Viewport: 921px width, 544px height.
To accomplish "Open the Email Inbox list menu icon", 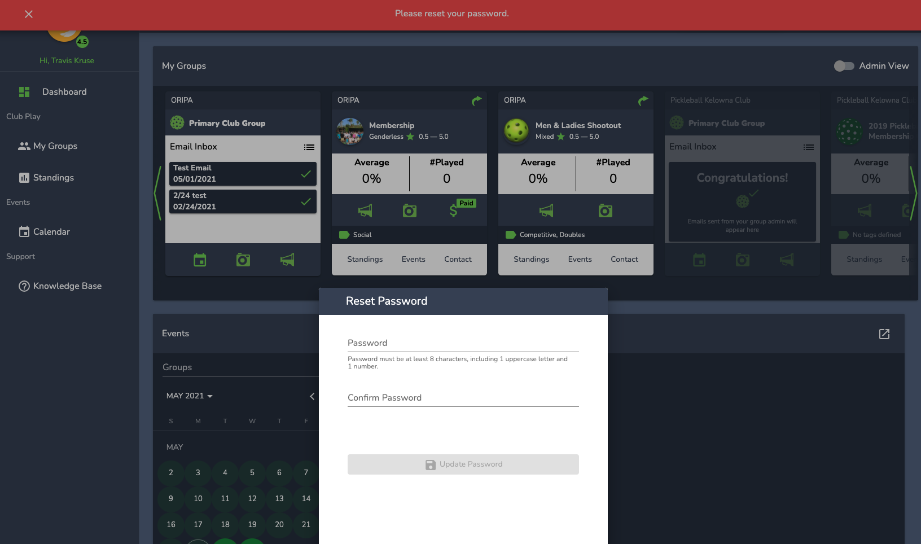I will [309, 147].
